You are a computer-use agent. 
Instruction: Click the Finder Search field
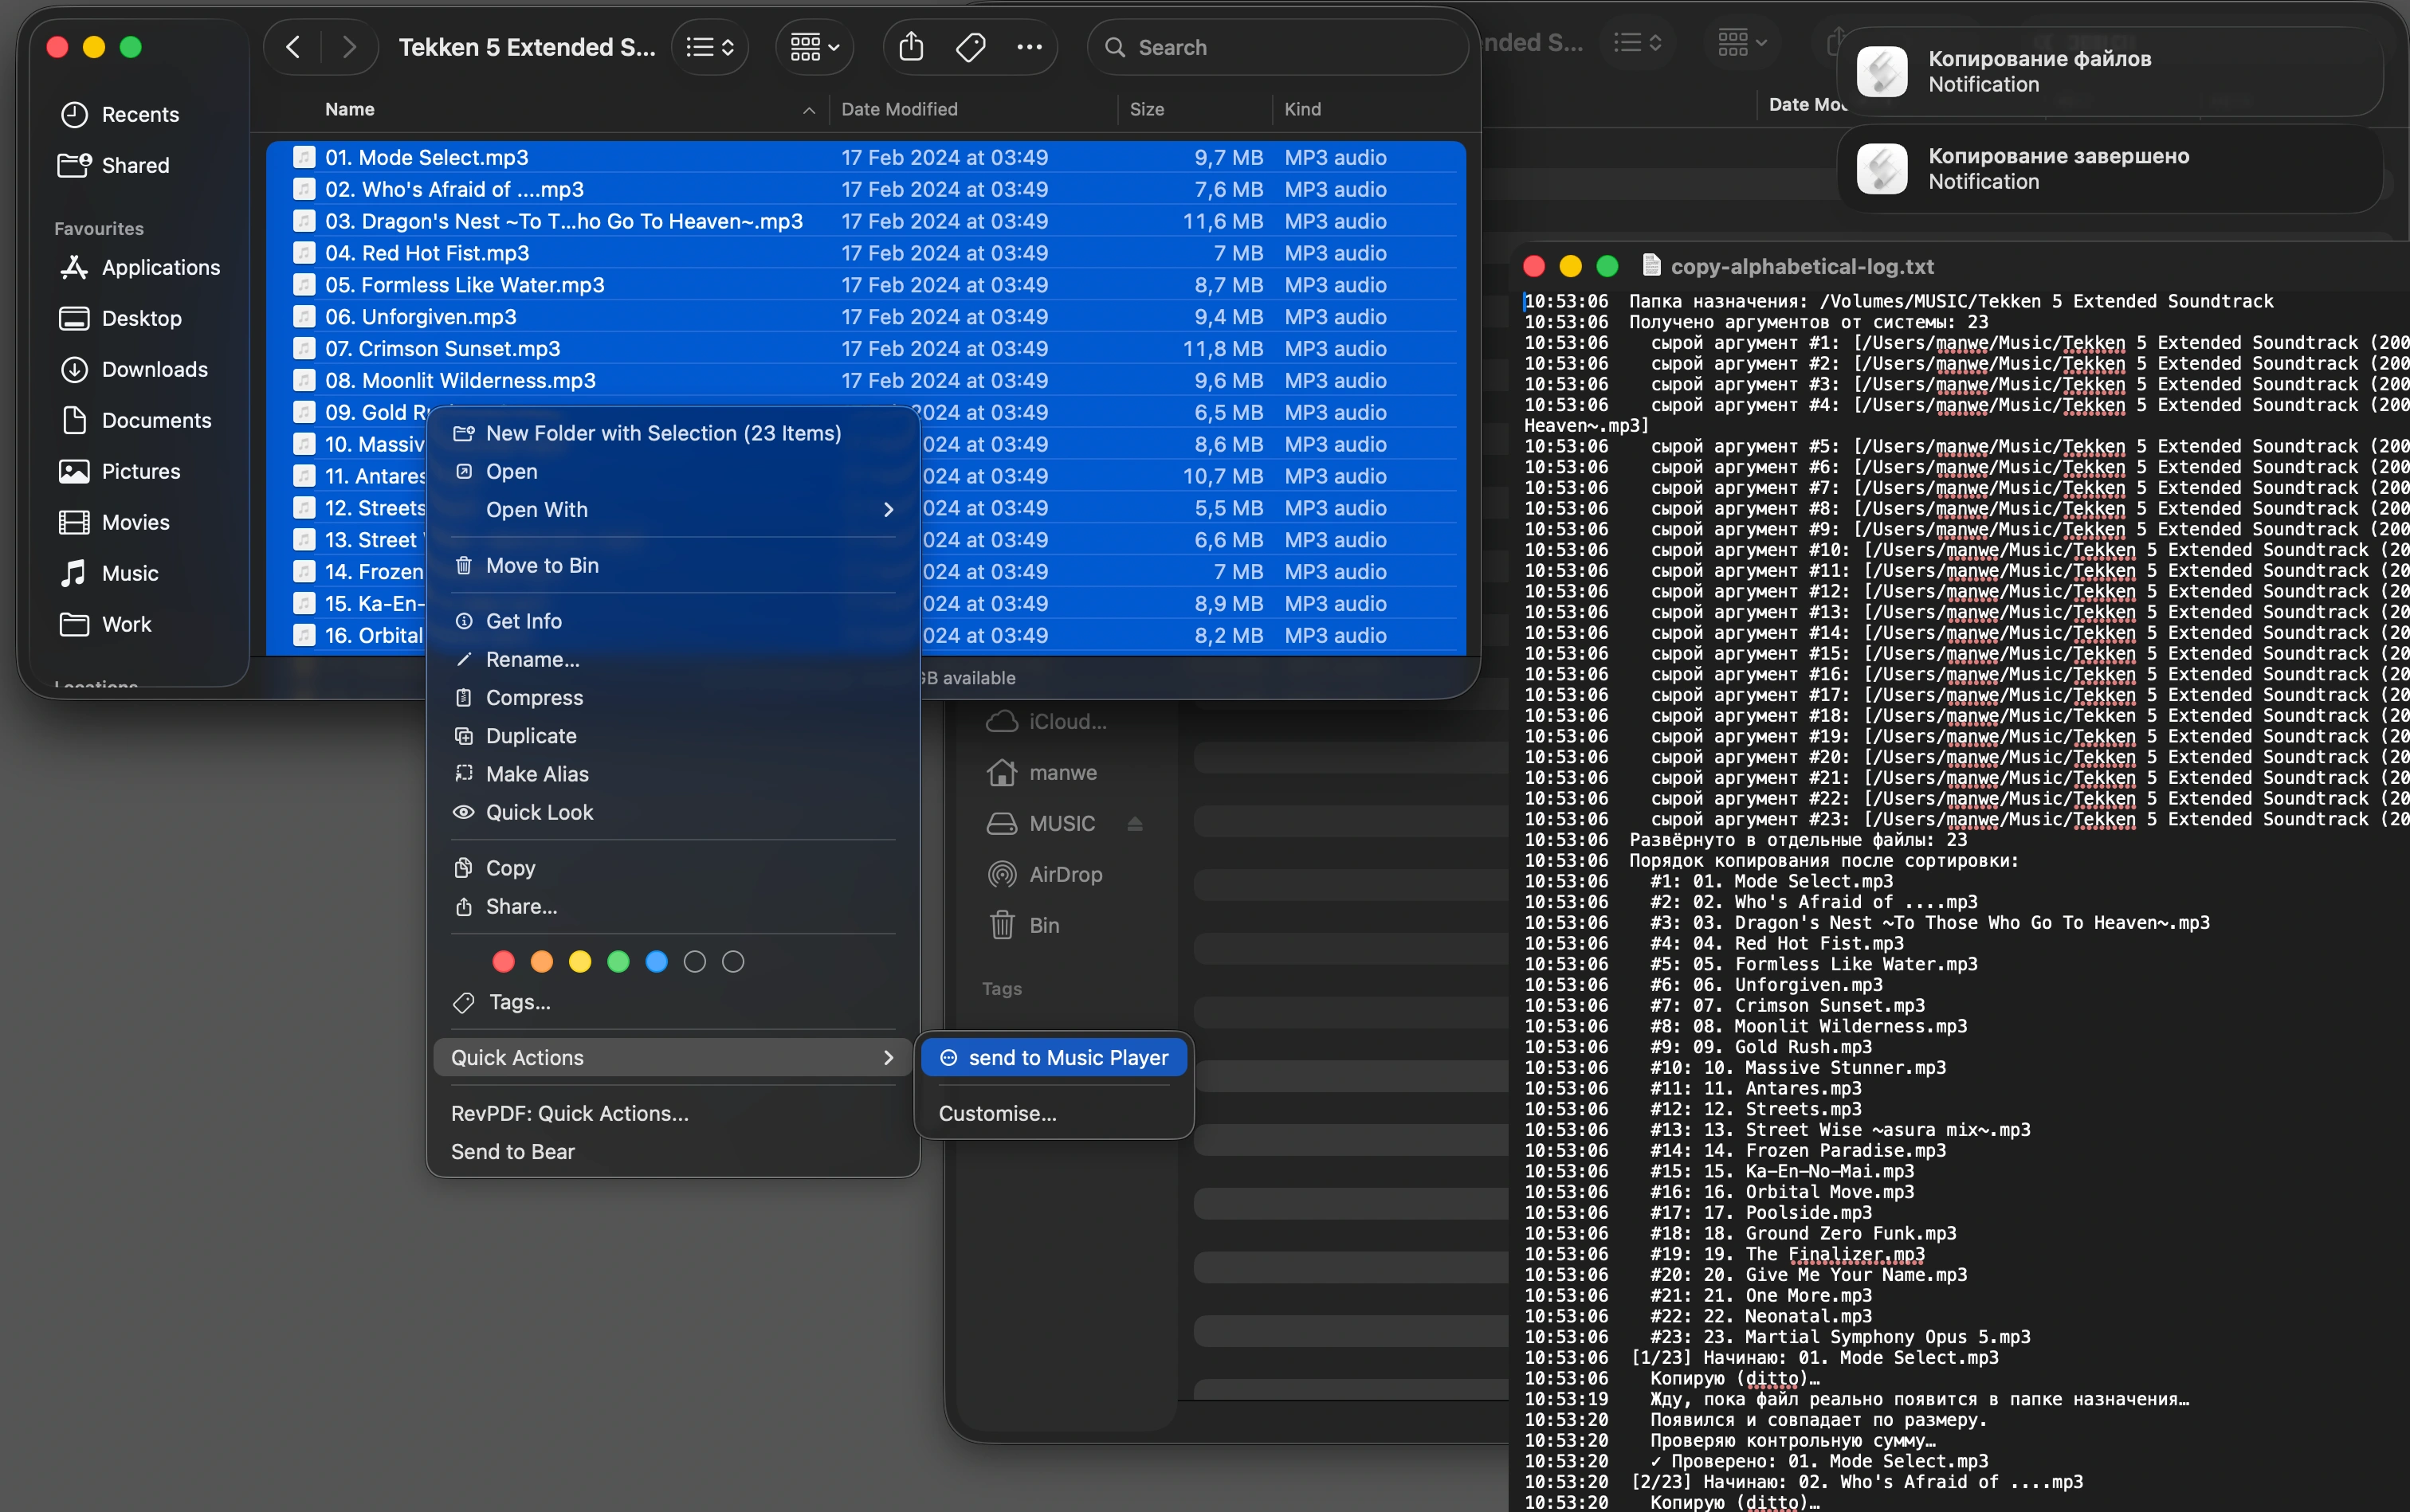(x=1278, y=47)
